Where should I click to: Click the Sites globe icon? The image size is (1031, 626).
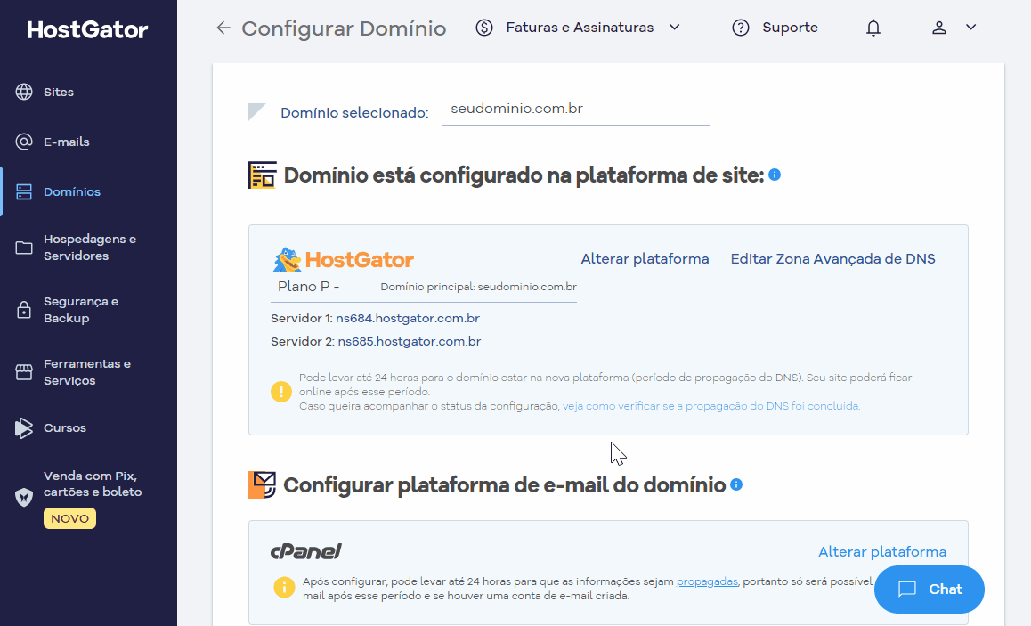point(24,92)
